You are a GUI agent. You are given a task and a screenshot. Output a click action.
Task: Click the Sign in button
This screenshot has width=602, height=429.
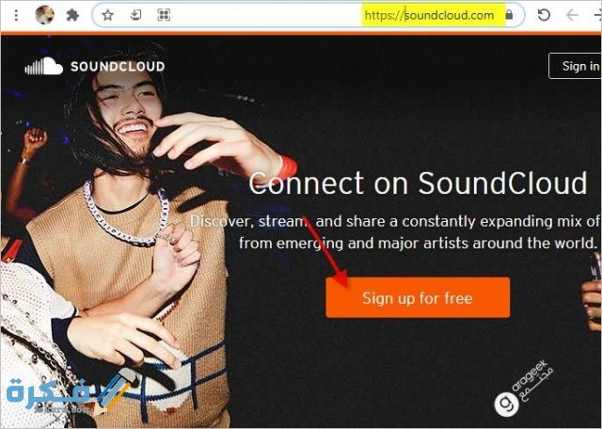575,66
